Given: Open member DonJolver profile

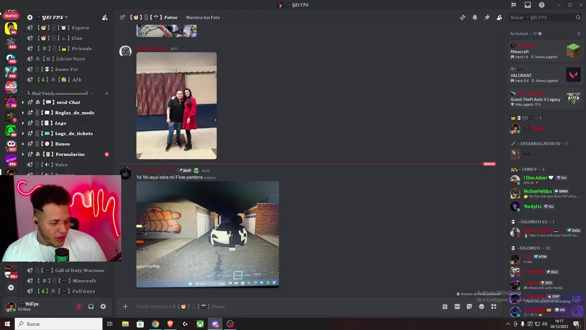Looking at the screenshot, I should [545, 180].
